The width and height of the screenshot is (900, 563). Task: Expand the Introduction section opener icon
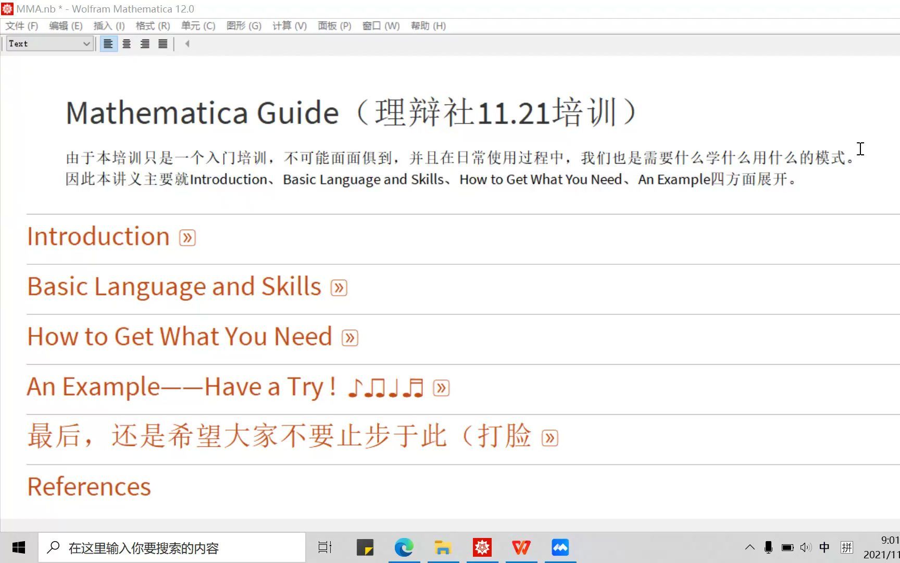pyautogui.click(x=187, y=238)
